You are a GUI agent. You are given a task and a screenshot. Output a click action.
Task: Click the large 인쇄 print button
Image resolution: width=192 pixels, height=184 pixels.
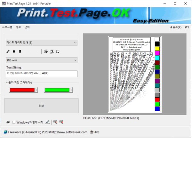click(x=41, y=106)
